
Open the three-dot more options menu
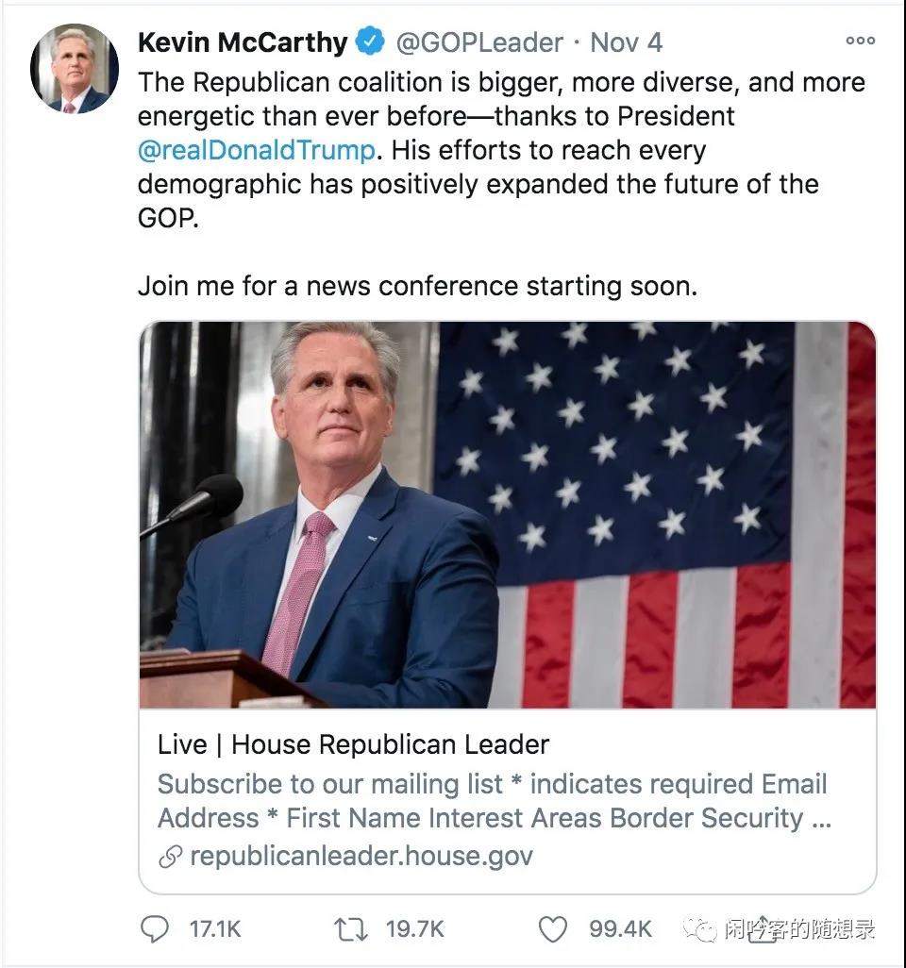(860, 41)
